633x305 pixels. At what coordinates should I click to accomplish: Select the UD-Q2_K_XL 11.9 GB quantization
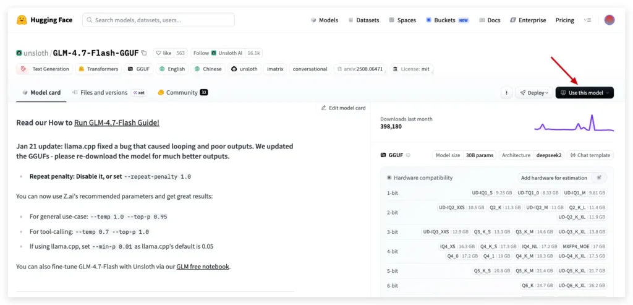click(x=582, y=217)
